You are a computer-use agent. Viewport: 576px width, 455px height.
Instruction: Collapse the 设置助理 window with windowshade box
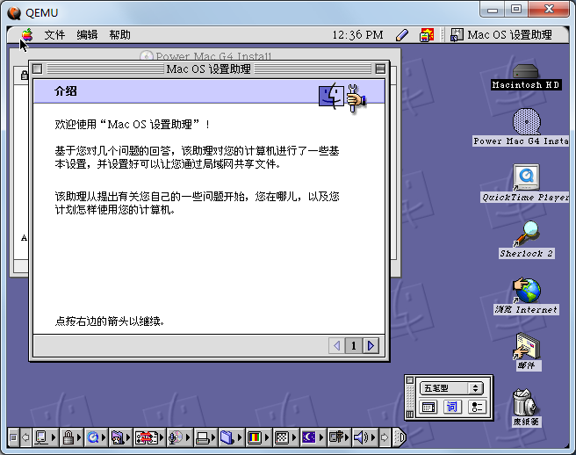pos(380,69)
